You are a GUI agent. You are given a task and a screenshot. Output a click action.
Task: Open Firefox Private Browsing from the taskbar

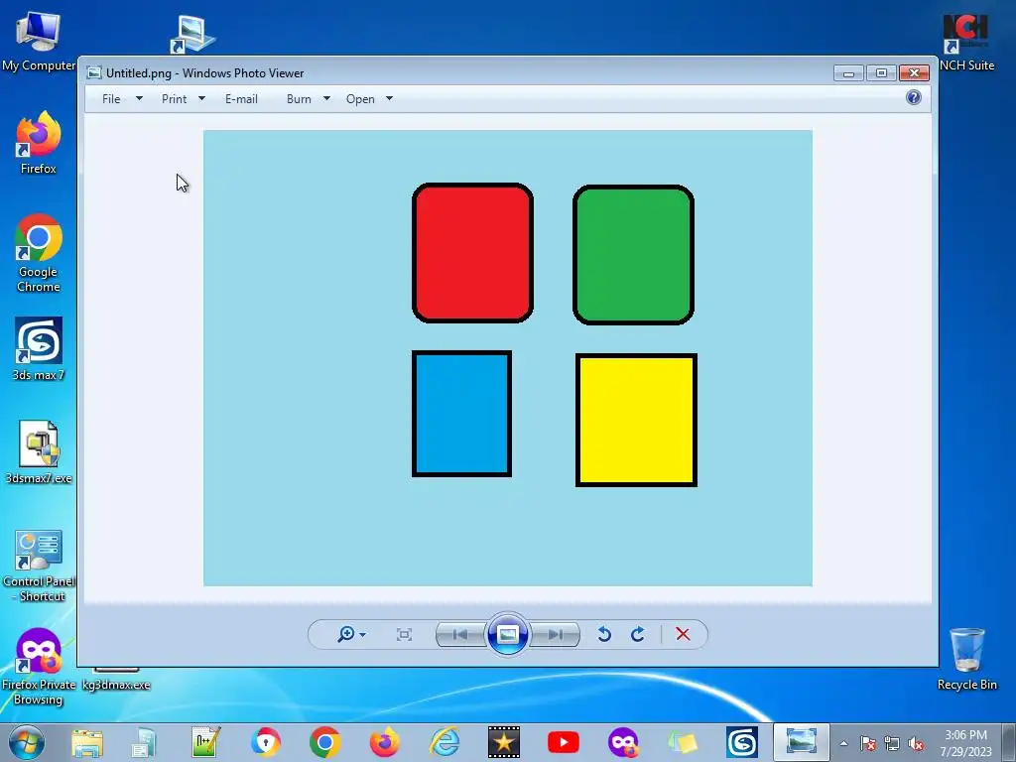(623, 742)
